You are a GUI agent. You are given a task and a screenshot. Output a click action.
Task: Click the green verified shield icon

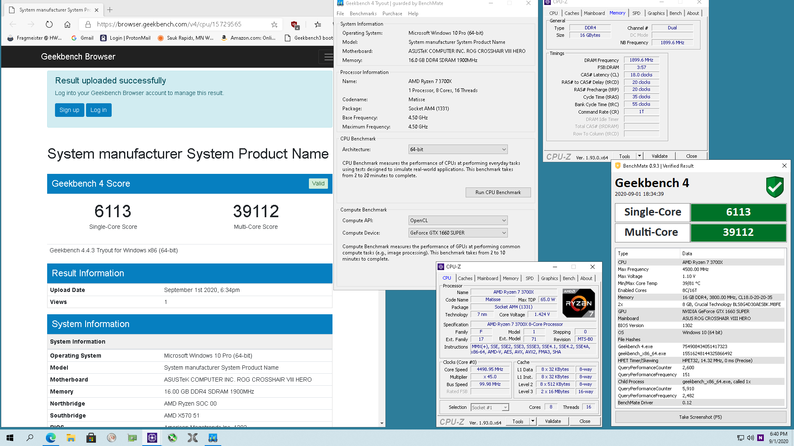pos(775,187)
